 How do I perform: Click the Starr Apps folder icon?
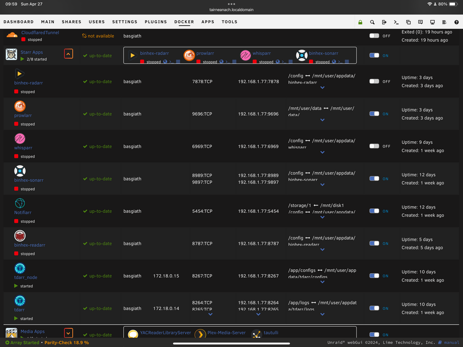tap(11, 55)
